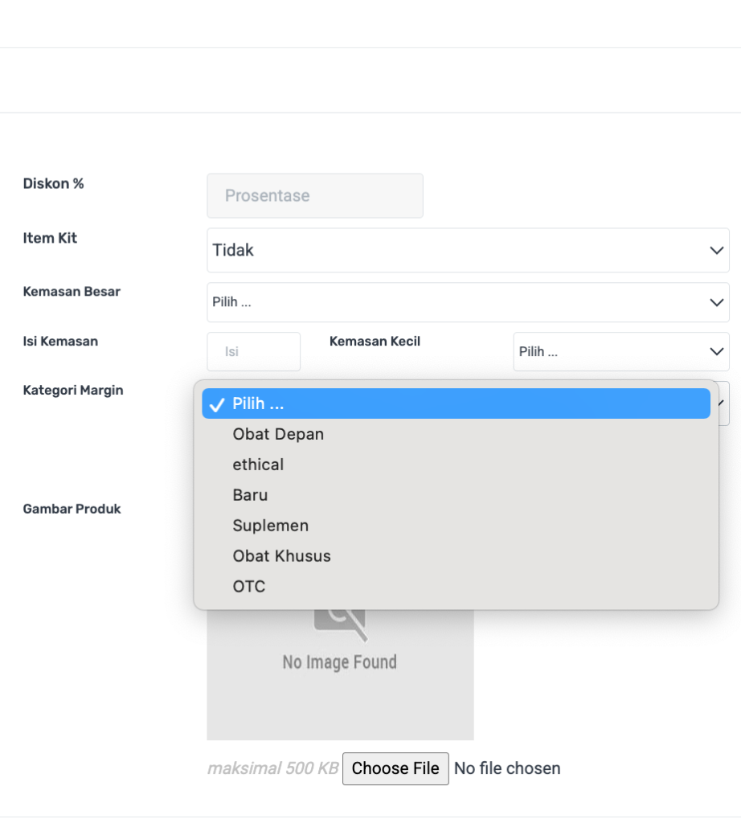Screen dimensions: 741x823
Task: Select OTC as margin category
Action: coord(249,587)
